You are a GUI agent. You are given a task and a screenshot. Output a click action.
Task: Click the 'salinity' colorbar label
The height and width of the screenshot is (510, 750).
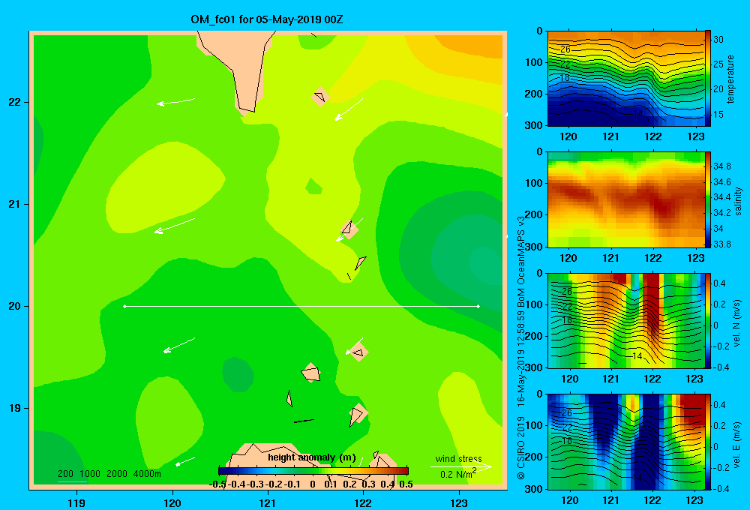(737, 202)
